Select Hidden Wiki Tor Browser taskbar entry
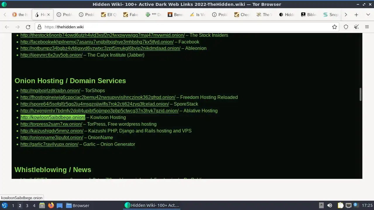This screenshot has width=374, height=210. point(152,205)
